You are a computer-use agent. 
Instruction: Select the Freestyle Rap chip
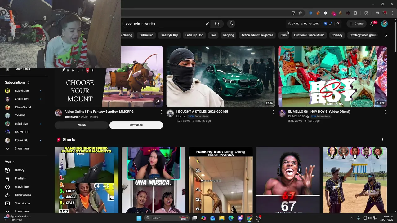pos(169,35)
